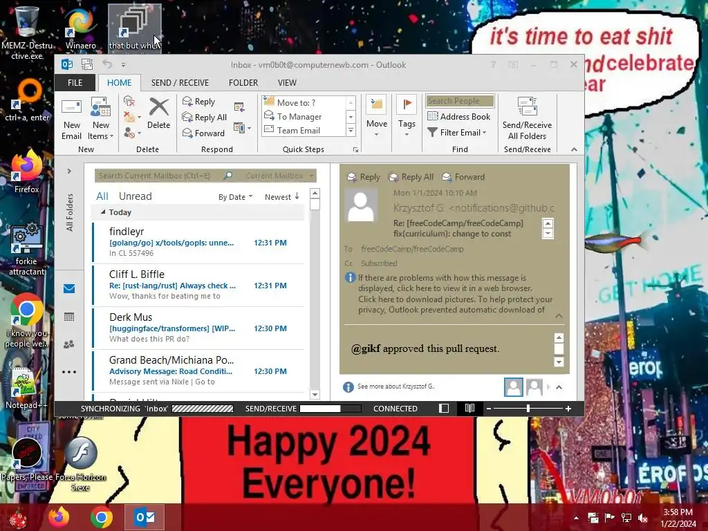
Task: Switch to SEND / RECEIVE tab
Action: point(180,83)
